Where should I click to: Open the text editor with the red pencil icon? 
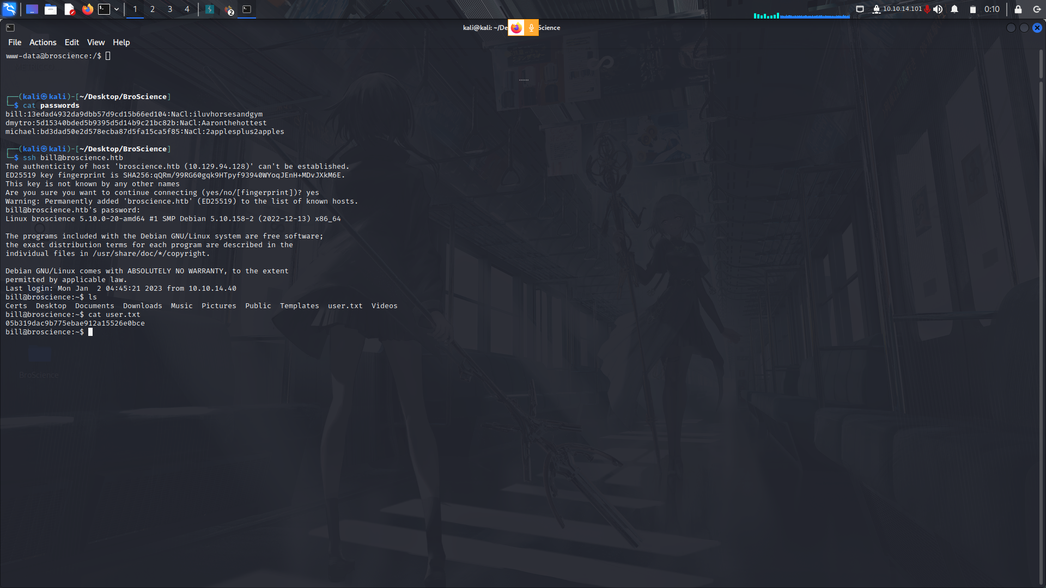pyautogui.click(x=69, y=9)
